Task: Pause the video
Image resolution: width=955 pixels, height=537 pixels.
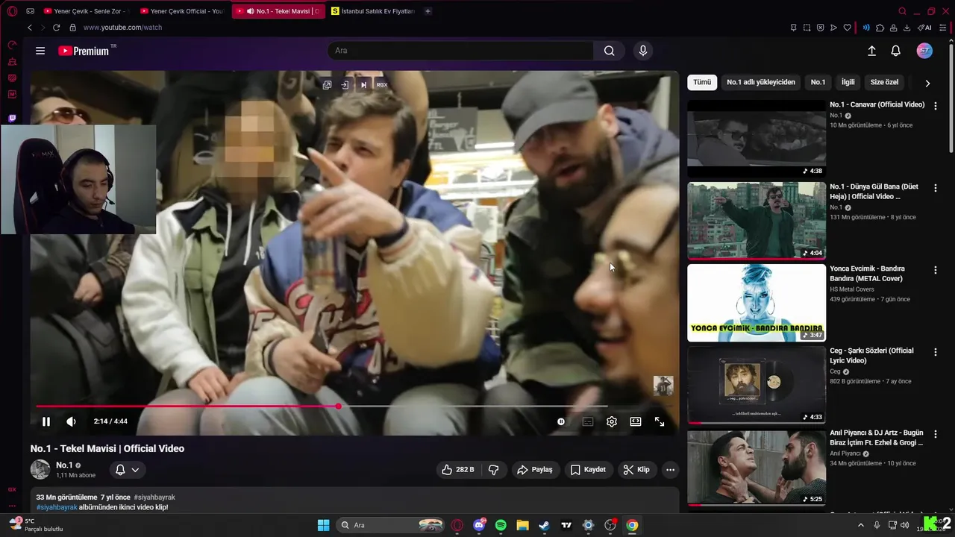Action: (x=46, y=421)
